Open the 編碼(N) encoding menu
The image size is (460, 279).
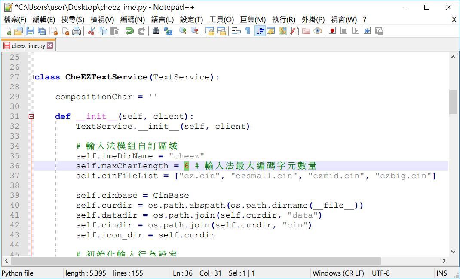[x=132, y=20]
